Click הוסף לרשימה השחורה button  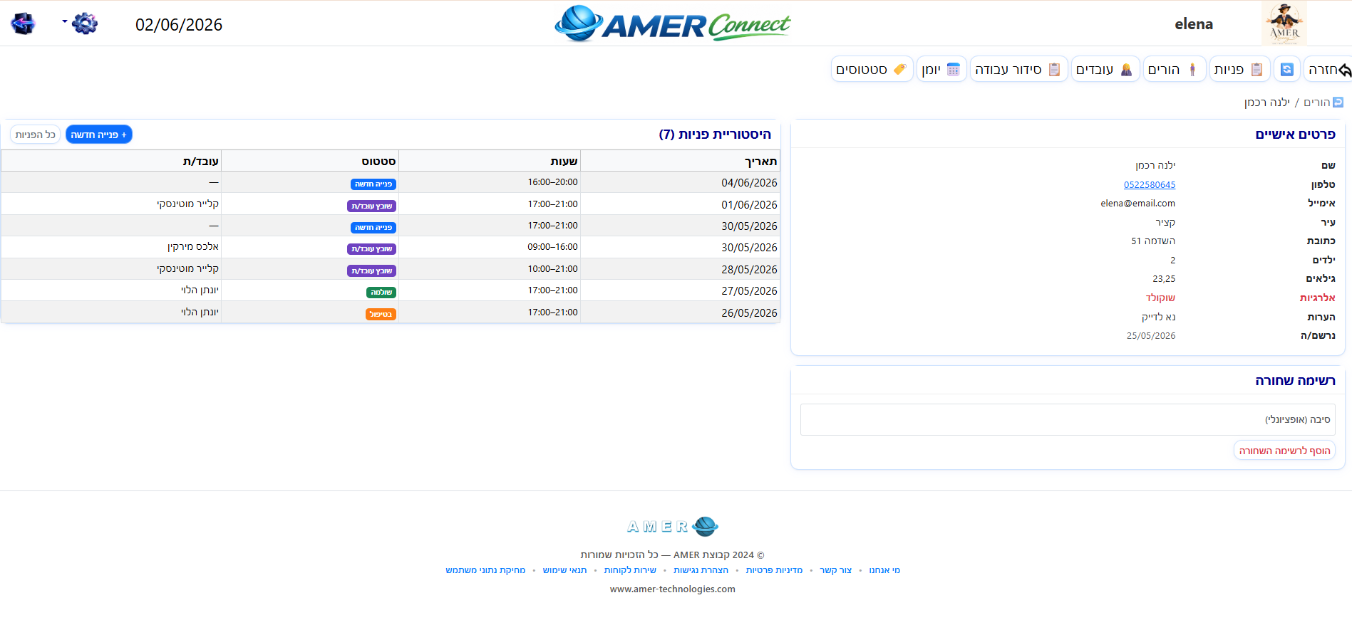click(1284, 451)
